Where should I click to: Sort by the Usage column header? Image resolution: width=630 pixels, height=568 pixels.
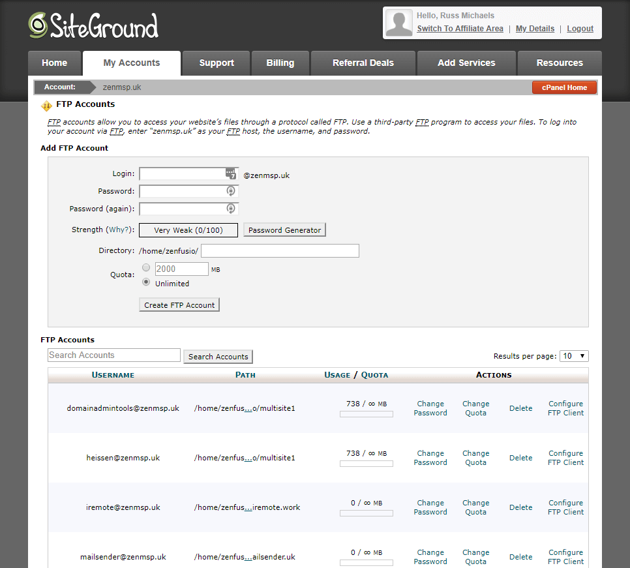pyautogui.click(x=337, y=375)
